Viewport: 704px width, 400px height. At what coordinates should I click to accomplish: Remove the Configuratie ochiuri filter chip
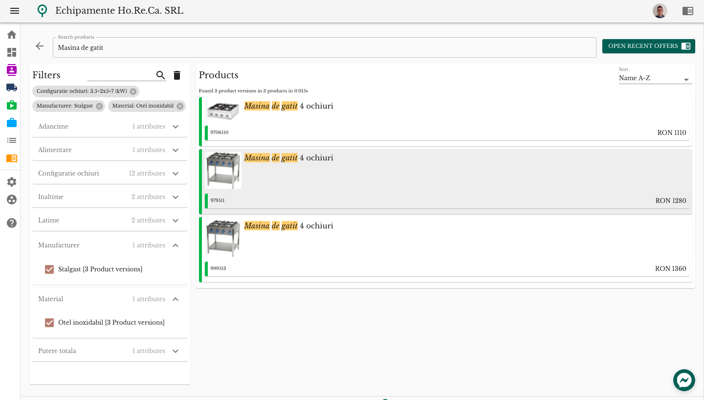coord(133,91)
